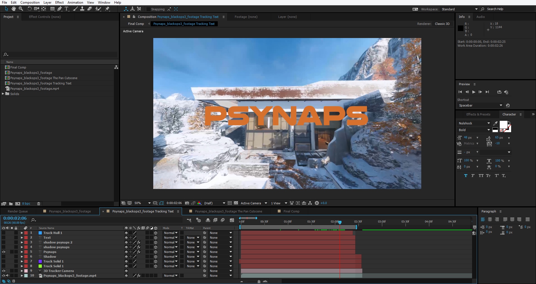Expand the Solids folder
This screenshot has height=284, width=536.
3,94
